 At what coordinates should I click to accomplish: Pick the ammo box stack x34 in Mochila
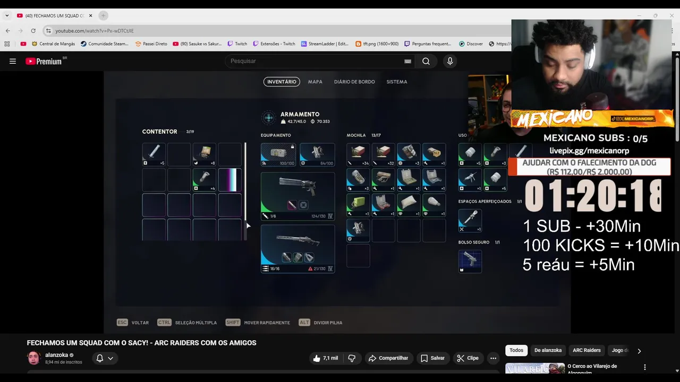point(358,154)
